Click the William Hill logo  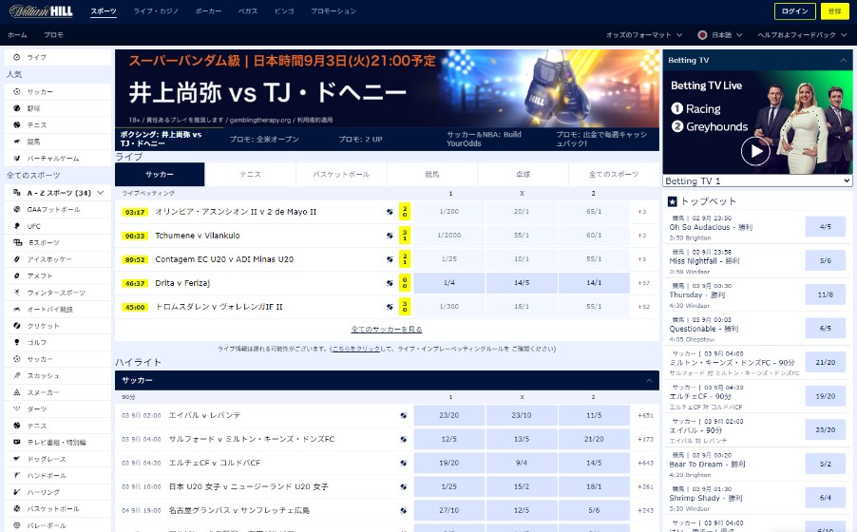pyautogui.click(x=41, y=11)
